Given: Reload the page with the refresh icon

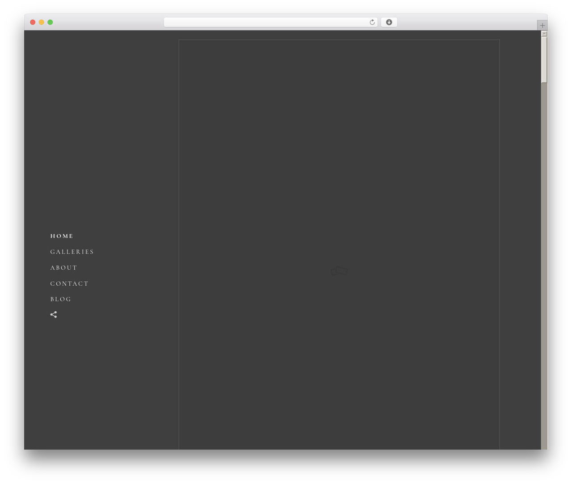Looking at the screenshot, I should 372,22.
